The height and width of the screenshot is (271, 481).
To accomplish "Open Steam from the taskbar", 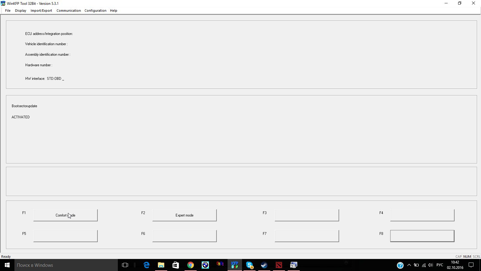I will pyautogui.click(x=264, y=265).
